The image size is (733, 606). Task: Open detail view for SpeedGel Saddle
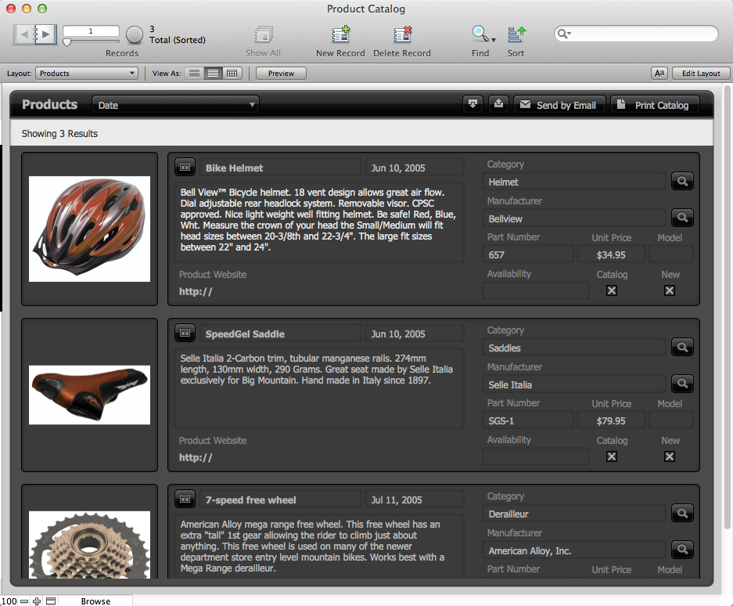coord(185,334)
